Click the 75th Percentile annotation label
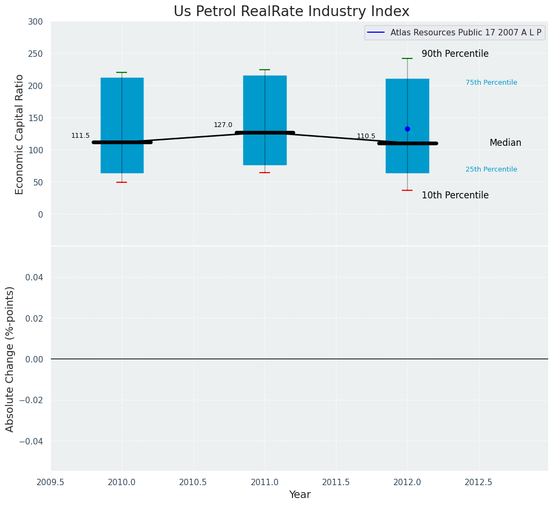Viewport: 554px width, 505px height. (491, 83)
